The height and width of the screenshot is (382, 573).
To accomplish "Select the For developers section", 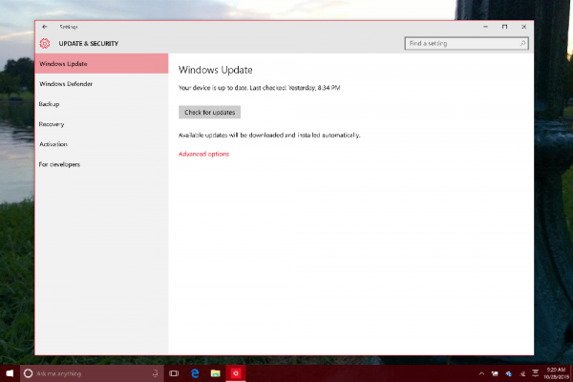I will [x=59, y=164].
